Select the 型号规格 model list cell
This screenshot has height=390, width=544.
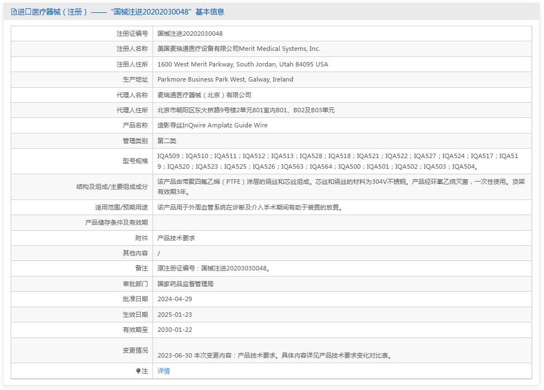tap(346, 161)
